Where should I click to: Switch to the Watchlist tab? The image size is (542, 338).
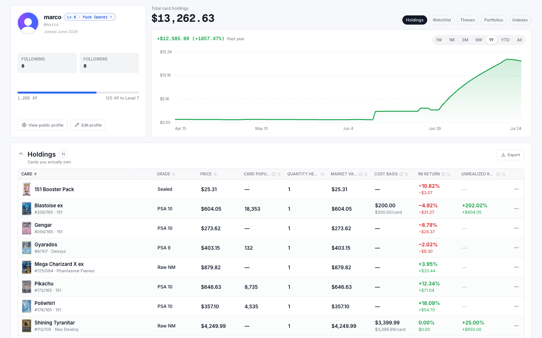[442, 20]
